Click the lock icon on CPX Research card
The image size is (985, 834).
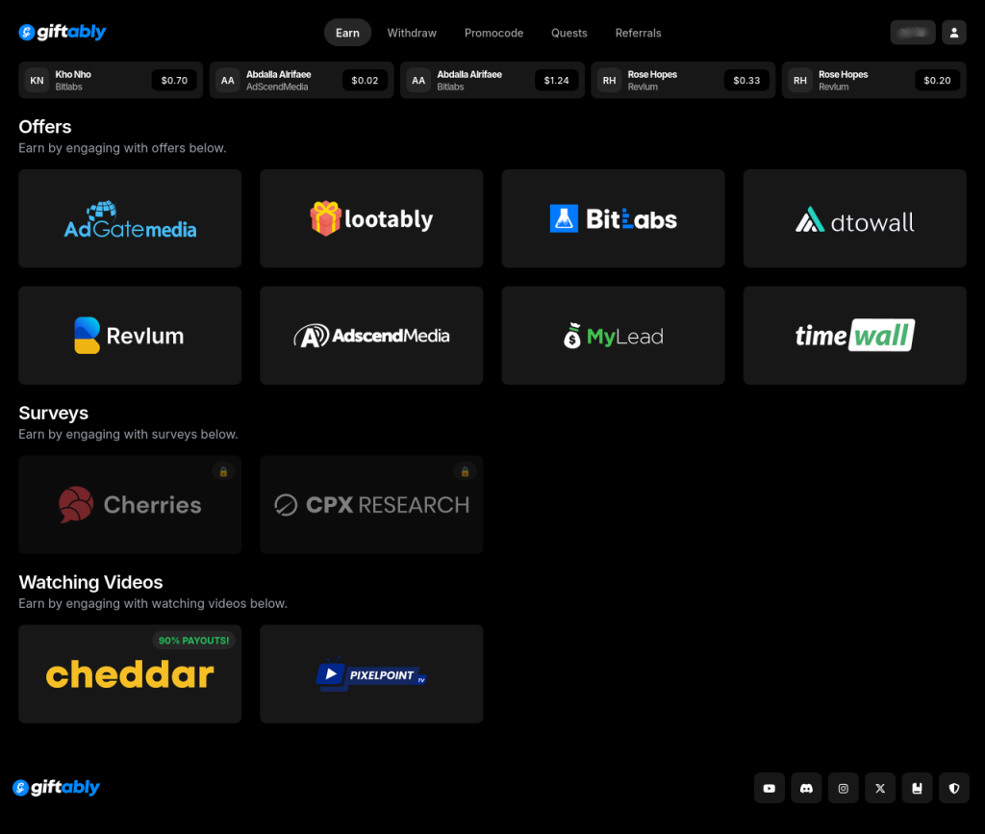point(465,471)
